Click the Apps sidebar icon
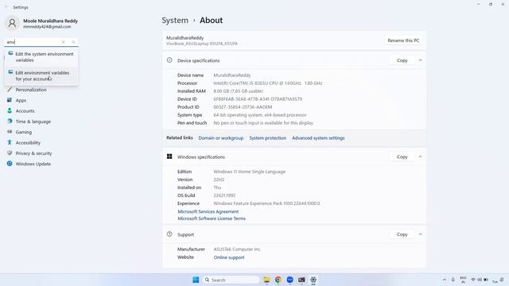This screenshot has height=286, width=509. pyautogui.click(x=10, y=100)
